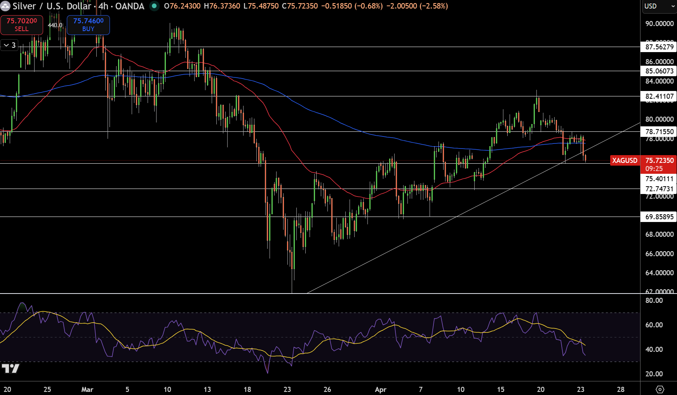Click the XAGUSD symbol price tag

(x=625, y=161)
